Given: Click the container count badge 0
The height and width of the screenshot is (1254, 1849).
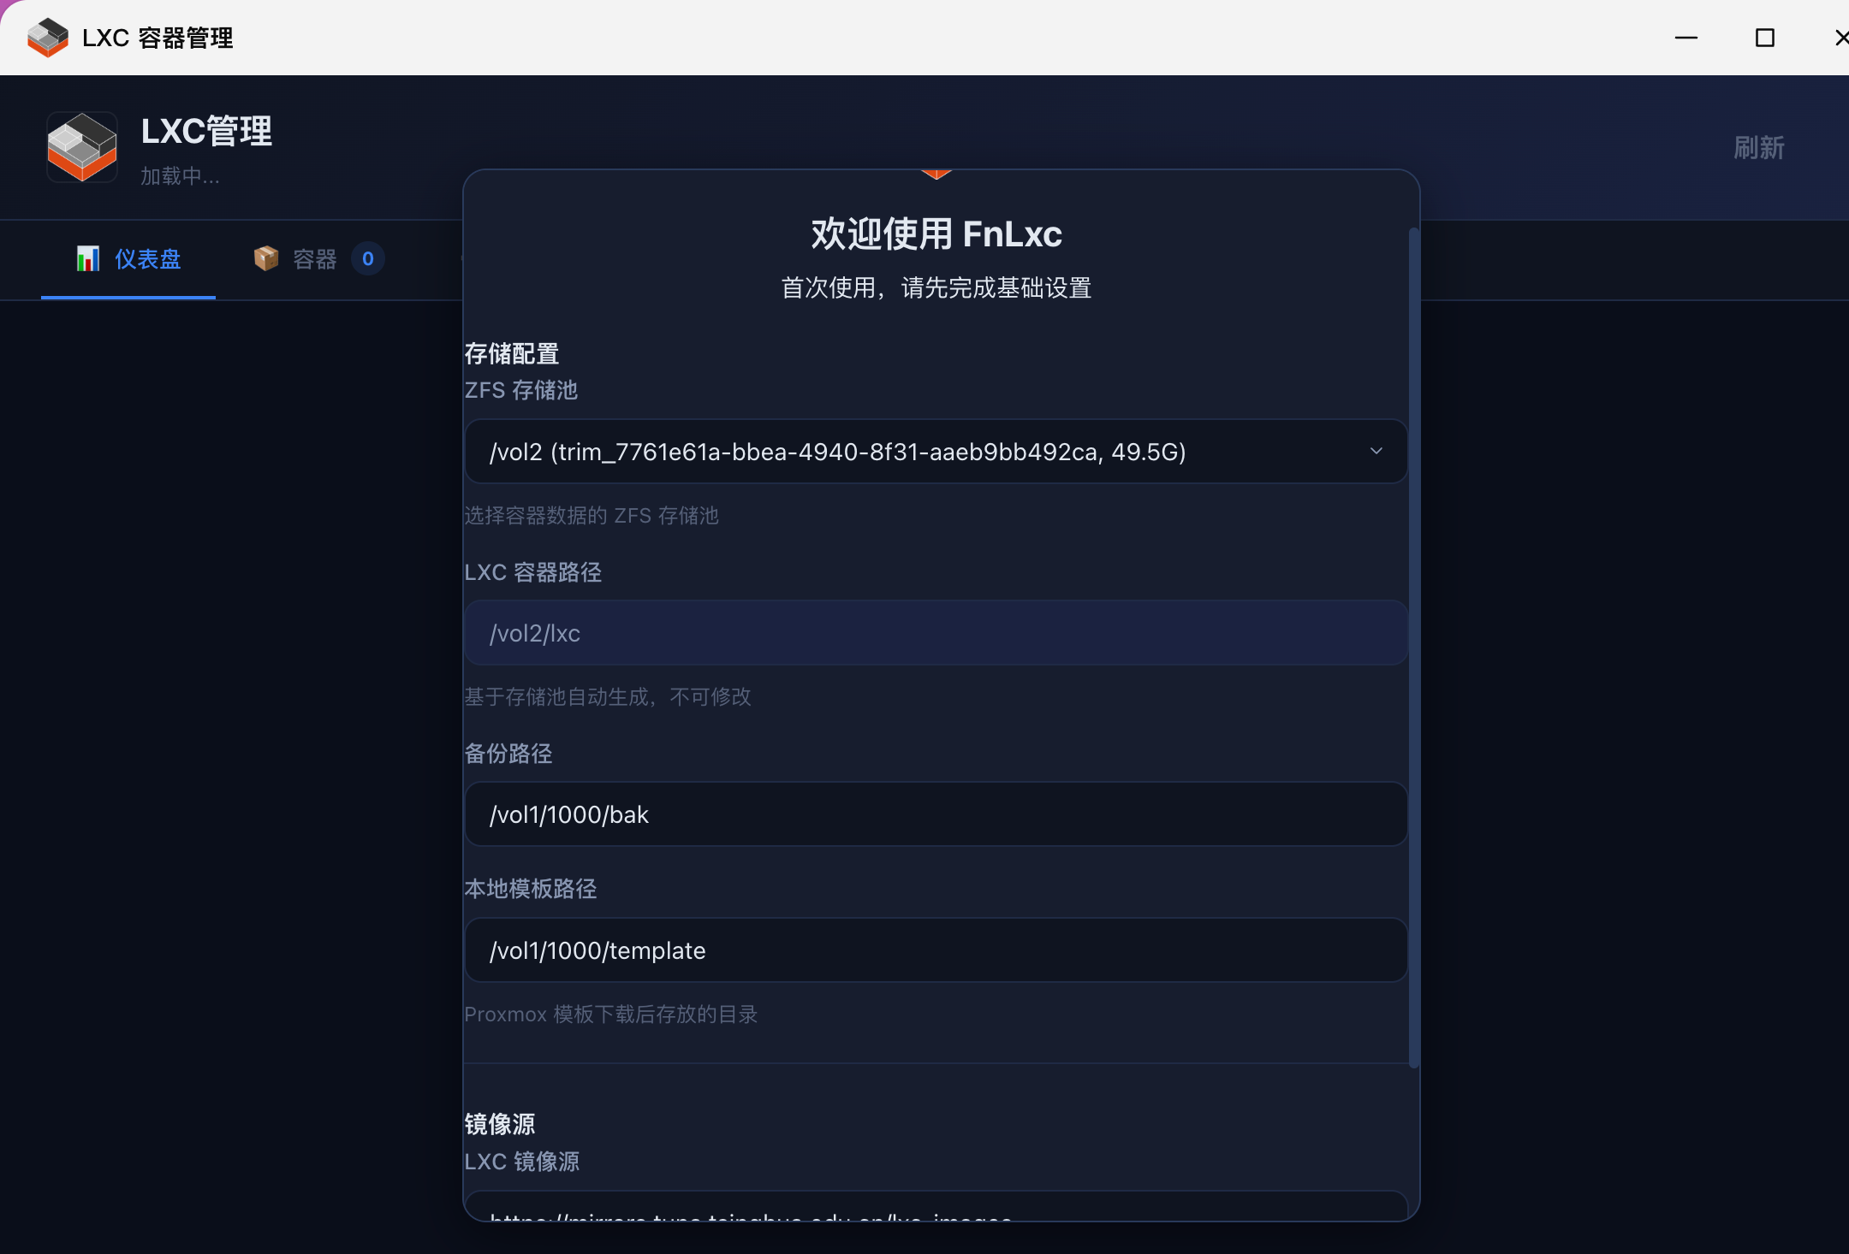Looking at the screenshot, I should [x=368, y=258].
